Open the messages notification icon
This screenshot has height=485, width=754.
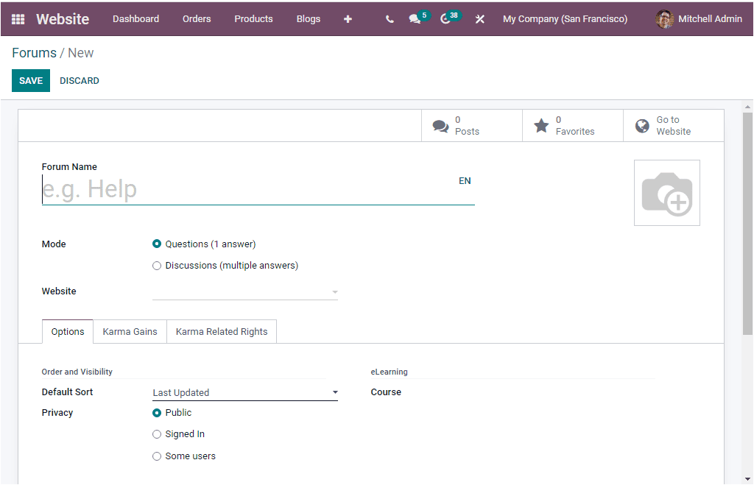click(x=415, y=18)
